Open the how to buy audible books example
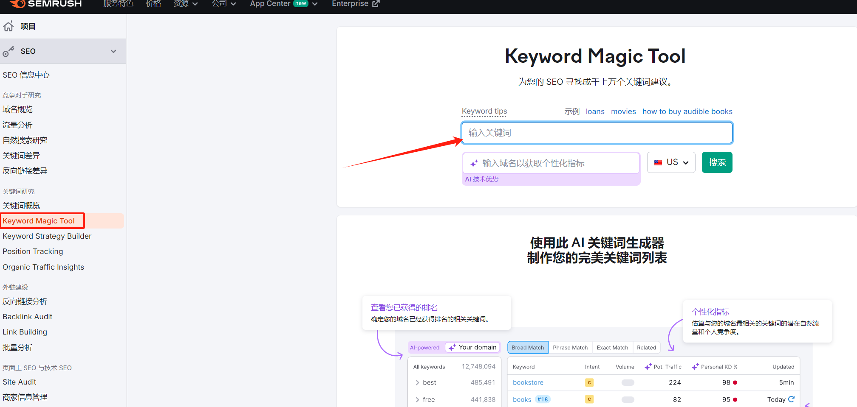Viewport: 857px width, 407px height. (687, 111)
